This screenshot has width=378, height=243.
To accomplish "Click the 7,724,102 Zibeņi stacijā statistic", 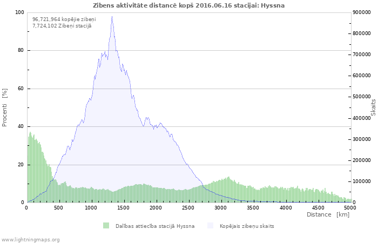I will pos(62,26).
